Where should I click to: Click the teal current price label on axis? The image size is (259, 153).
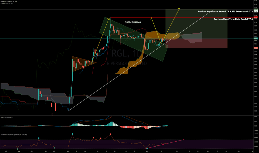click(256, 39)
